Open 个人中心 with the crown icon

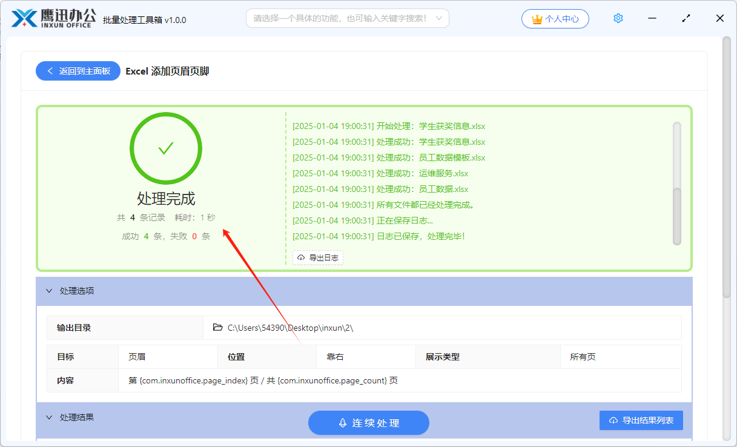point(555,19)
